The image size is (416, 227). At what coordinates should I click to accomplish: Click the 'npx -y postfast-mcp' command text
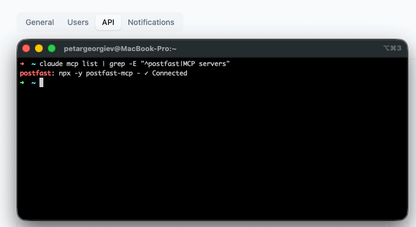point(96,73)
